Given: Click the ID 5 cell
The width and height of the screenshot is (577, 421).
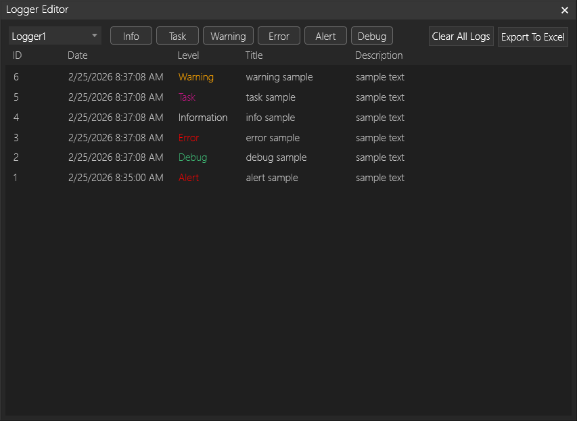Looking at the screenshot, I should coord(16,97).
